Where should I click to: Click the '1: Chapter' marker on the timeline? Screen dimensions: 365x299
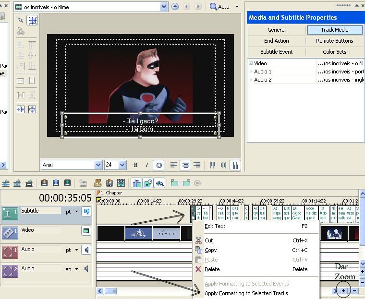pyautogui.click(x=109, y=192)
